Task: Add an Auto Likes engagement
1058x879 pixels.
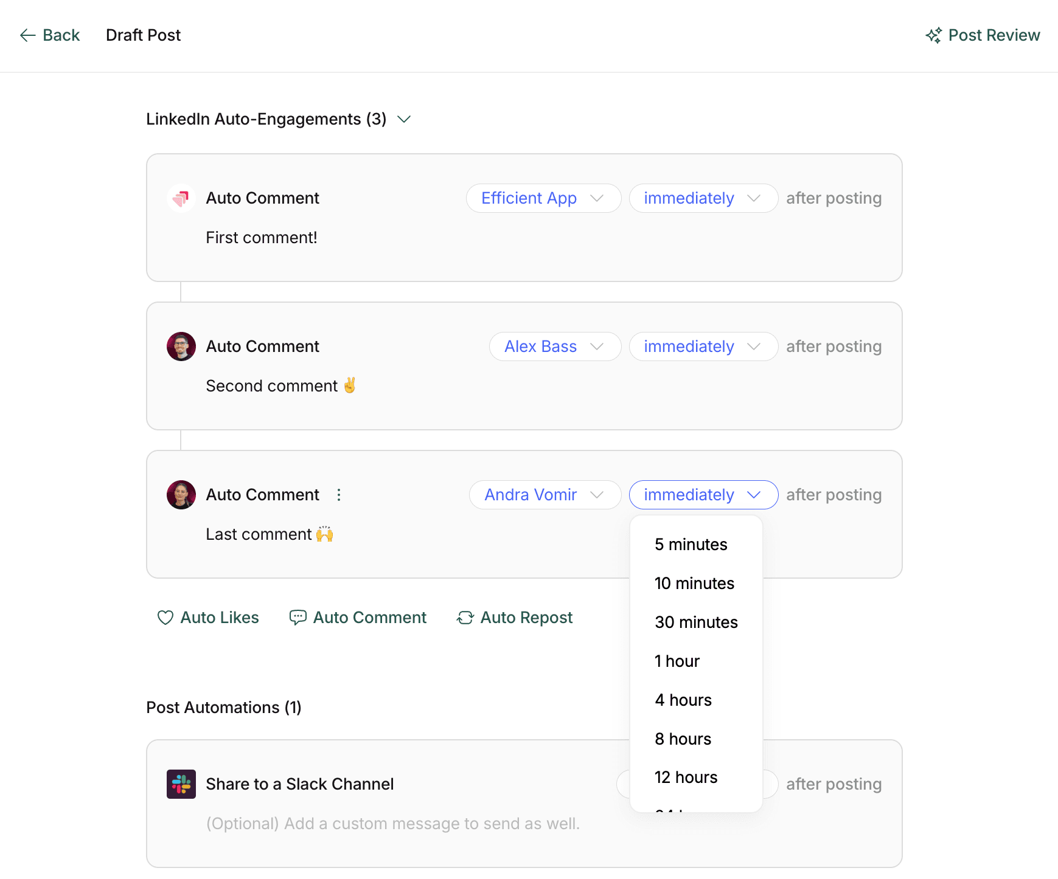Action: [208, 618]
